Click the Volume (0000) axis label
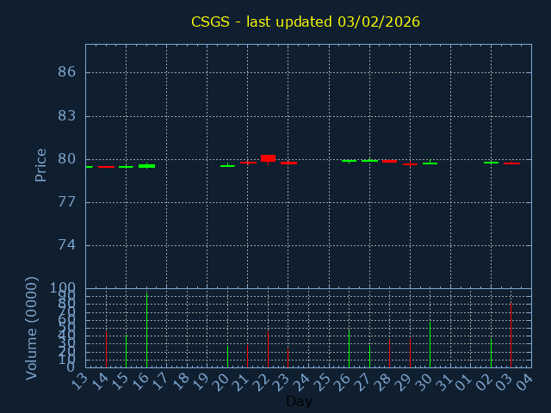Image resolution: width=551 pixels, height=413 pixels. (x=32, y=328)
